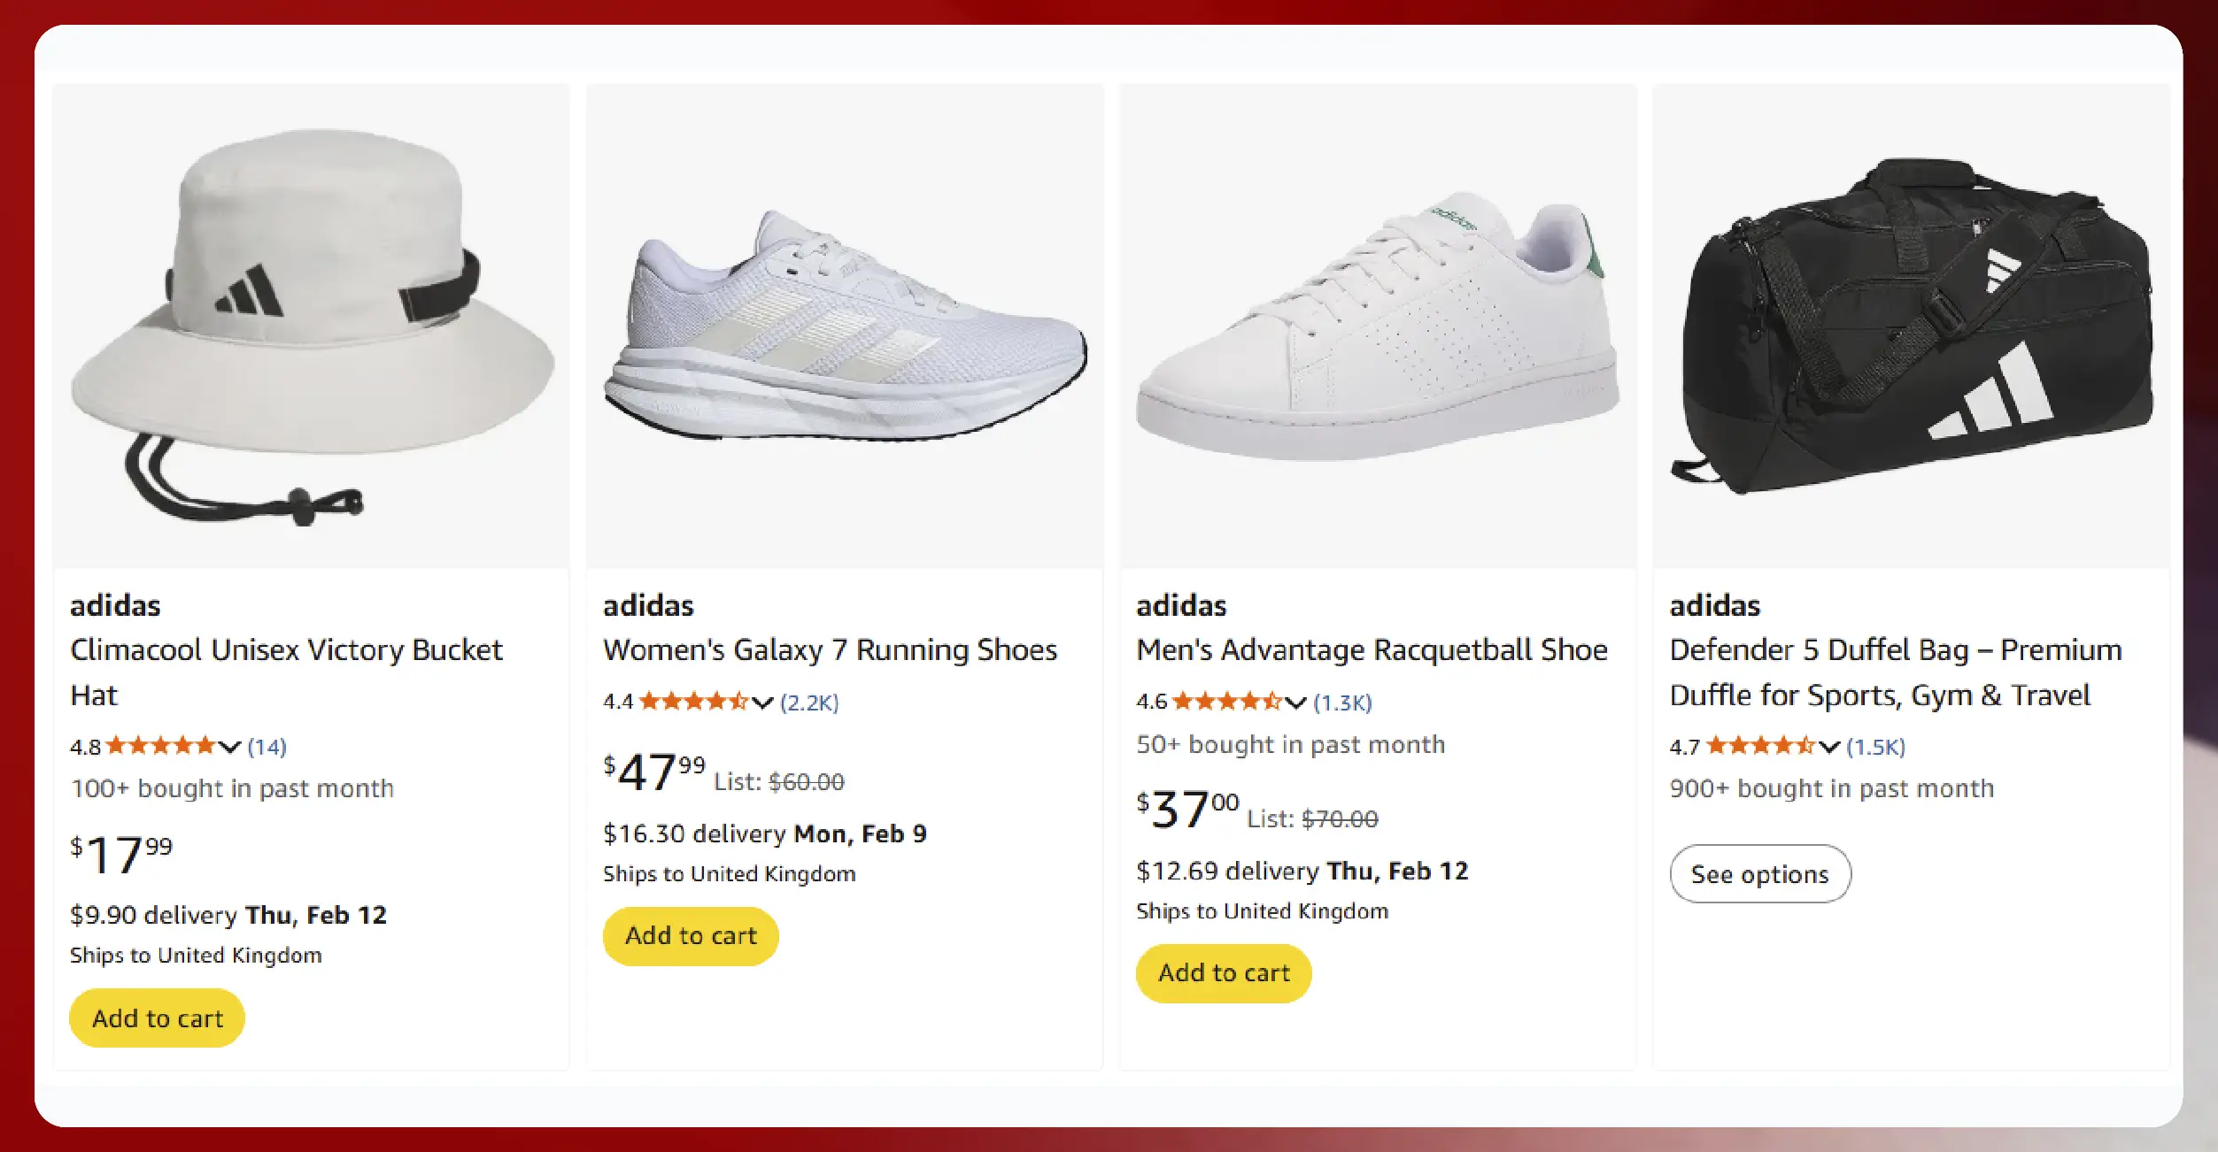Open the Women's Galaxy 7 Running Shoes title
This screenshot has height=1152, width=2218.
point(830,649)
